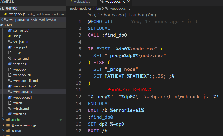
Task: Open the git author CodeLens above line 1
Action: point(122,15)
